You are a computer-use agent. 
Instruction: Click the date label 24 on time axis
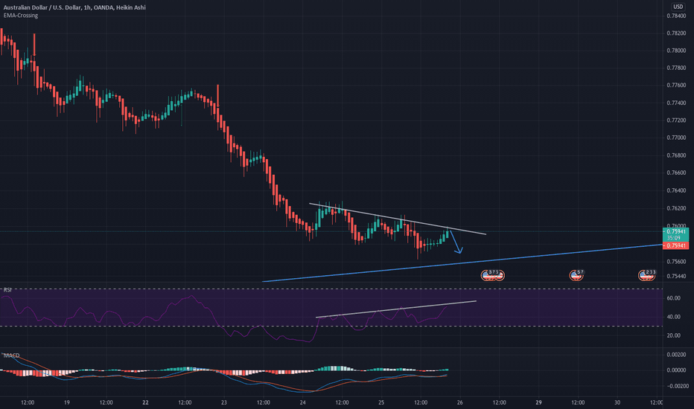click(x=303, y=402)
